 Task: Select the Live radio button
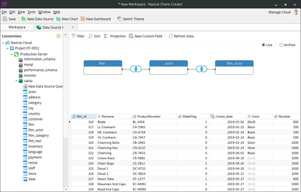click(264, 45)
